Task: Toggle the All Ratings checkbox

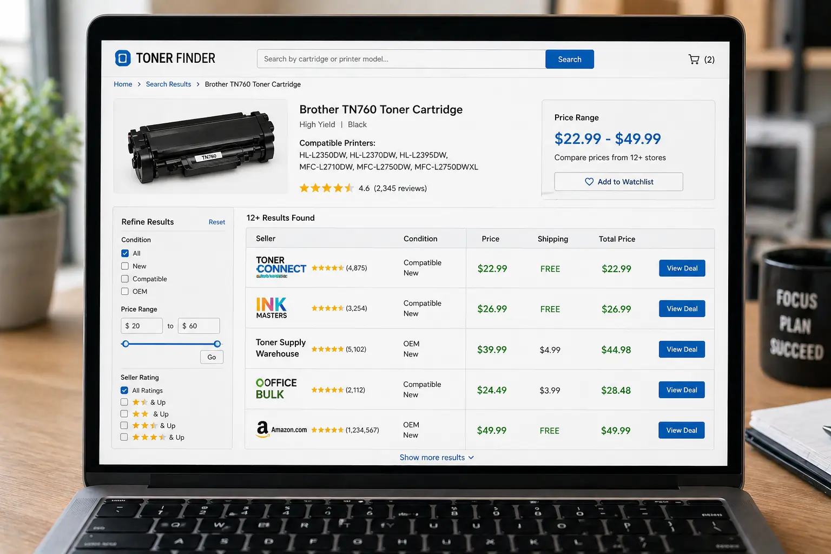Action: (x=124, y=390)
